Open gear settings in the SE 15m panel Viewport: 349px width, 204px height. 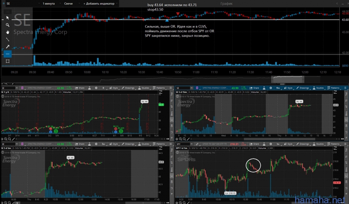pyautogui.click(x=270, y=88)
